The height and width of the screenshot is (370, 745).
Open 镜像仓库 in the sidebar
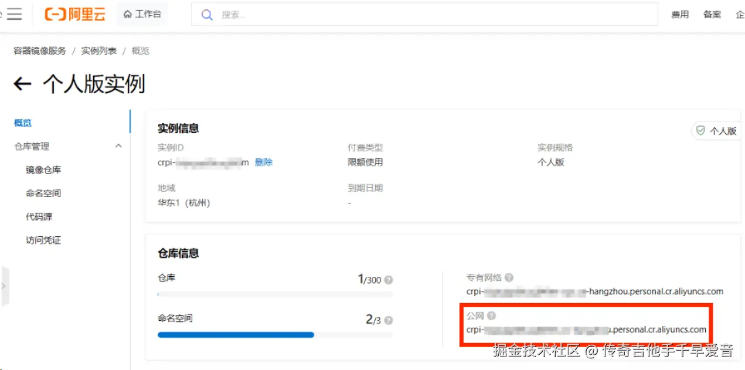tap(43, 169)
